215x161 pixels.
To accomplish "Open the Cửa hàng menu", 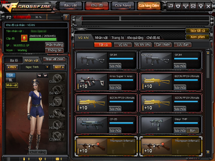I will (123, 6).
